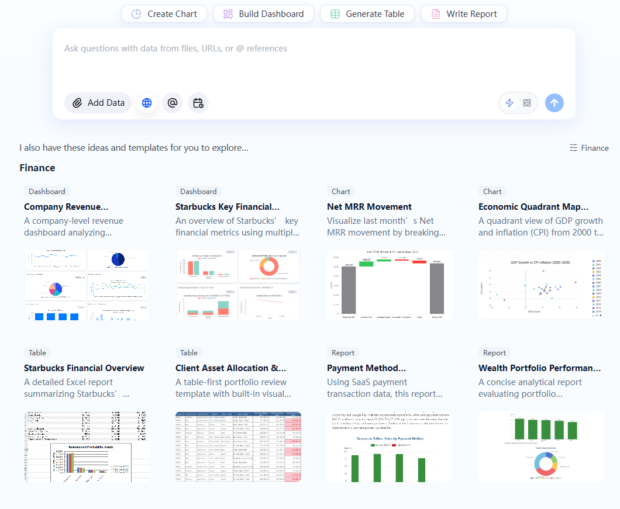The height and width of the screenshot is (509, 620).
Task: Open the Company Revenue dashboard thumbnail
Action: click(87, 285)
